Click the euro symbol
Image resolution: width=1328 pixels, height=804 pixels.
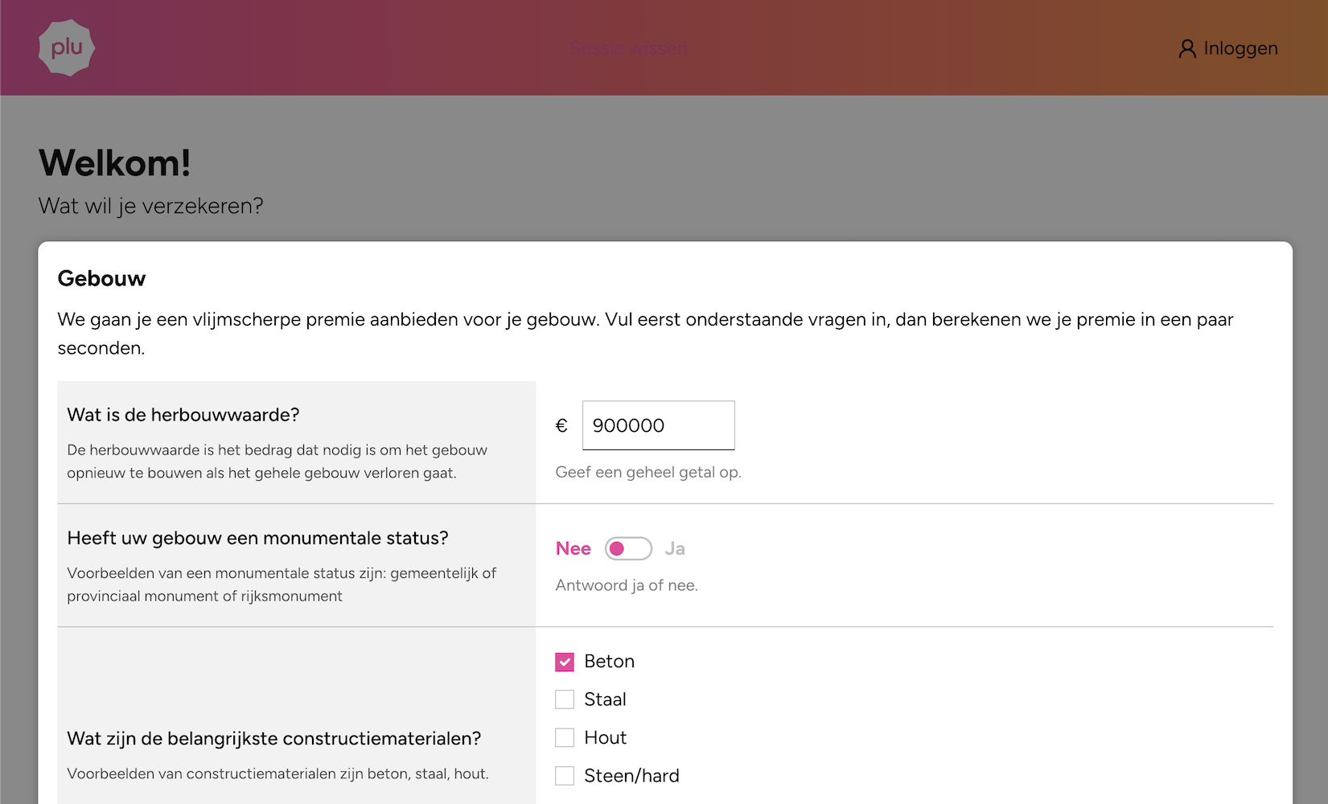[561, 425]
